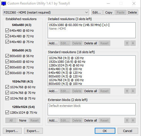
Task: Select 640x480 (4:3) @ 120 Hz entry
Action: [65, 73]
